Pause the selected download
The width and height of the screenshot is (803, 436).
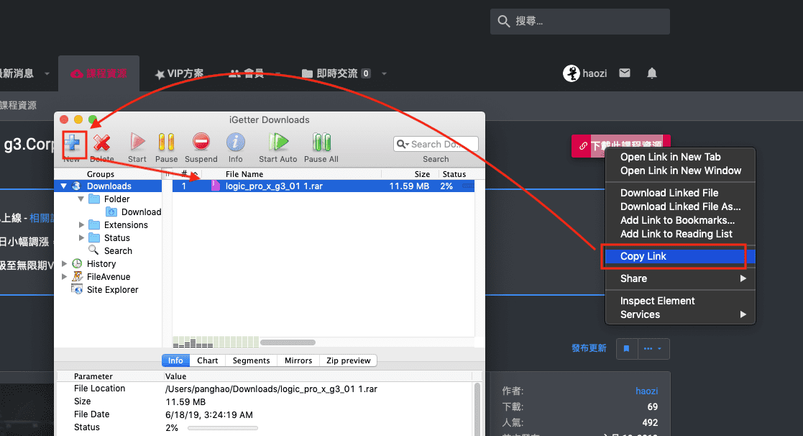[x=166, y=143]
